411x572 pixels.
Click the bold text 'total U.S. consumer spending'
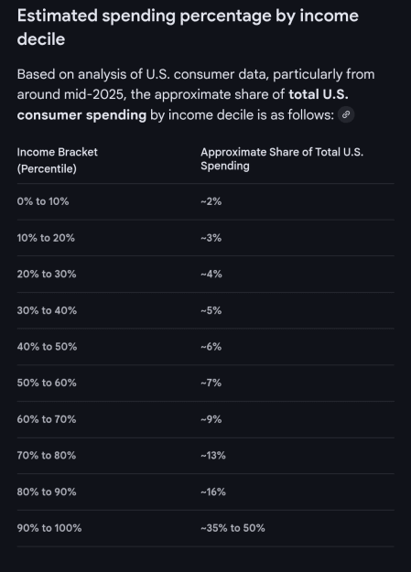(x=182, y=104)
